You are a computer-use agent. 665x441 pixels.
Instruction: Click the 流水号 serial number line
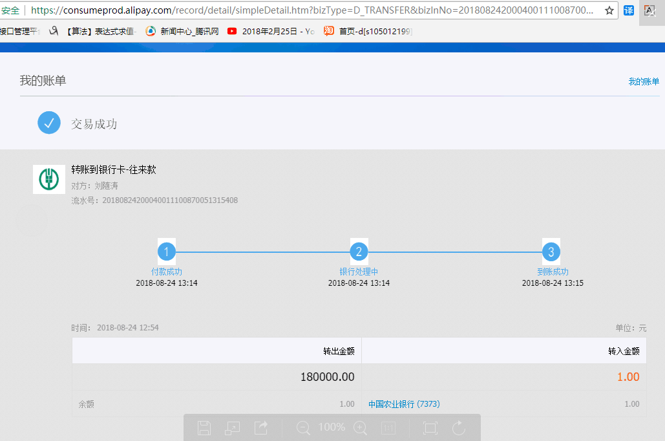(x=154, y=200)
